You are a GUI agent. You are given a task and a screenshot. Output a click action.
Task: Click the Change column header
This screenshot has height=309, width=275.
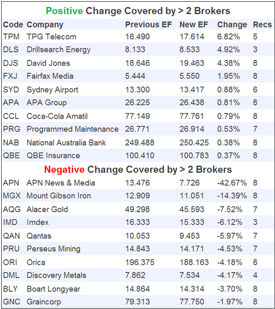point(232,25)
